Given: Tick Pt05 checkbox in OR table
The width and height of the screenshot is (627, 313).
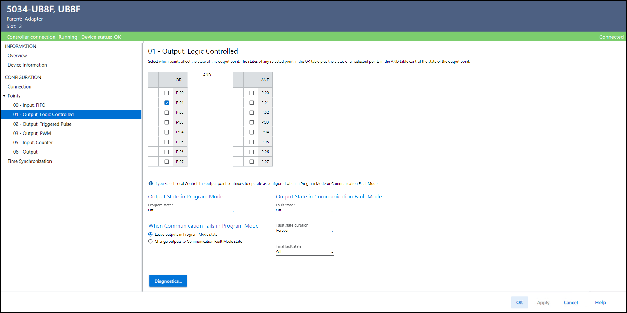Looking at the screenshot, I should (x=167, y=142).
